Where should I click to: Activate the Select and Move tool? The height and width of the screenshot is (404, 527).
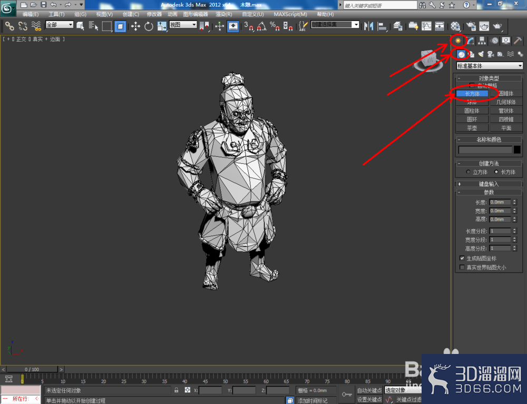(x=136, y=26)
